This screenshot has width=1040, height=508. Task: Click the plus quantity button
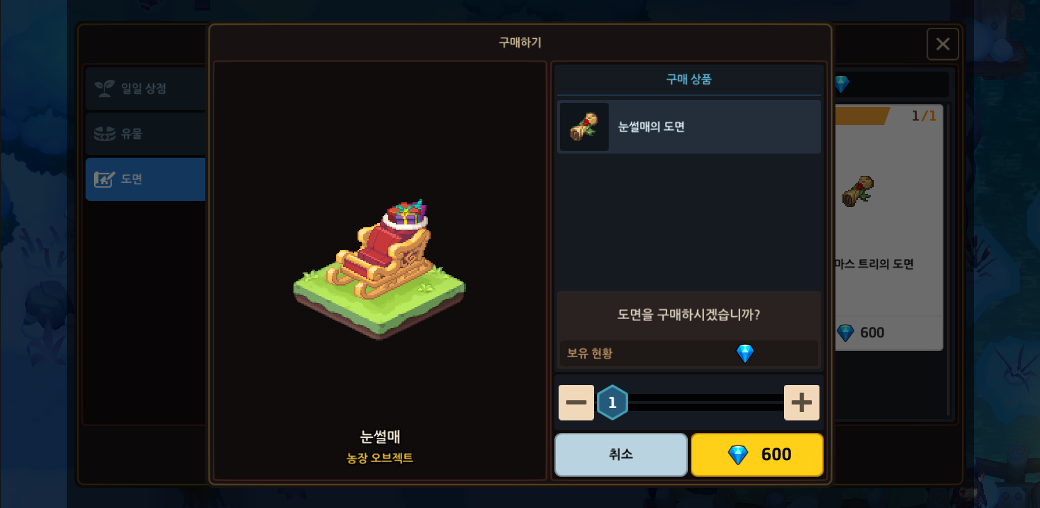pos(801,402)
